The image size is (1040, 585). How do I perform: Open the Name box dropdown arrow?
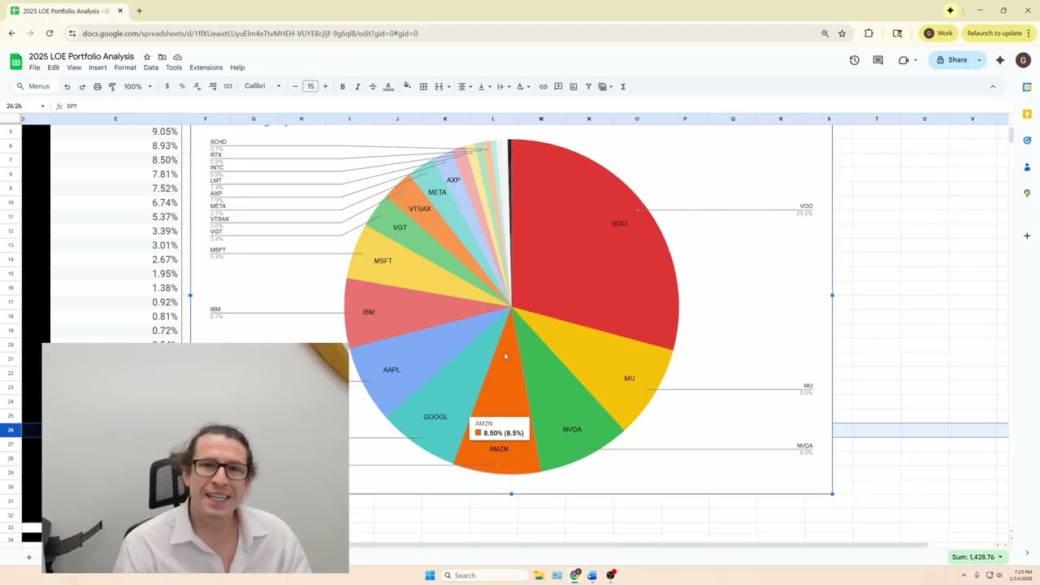(42, 106)
